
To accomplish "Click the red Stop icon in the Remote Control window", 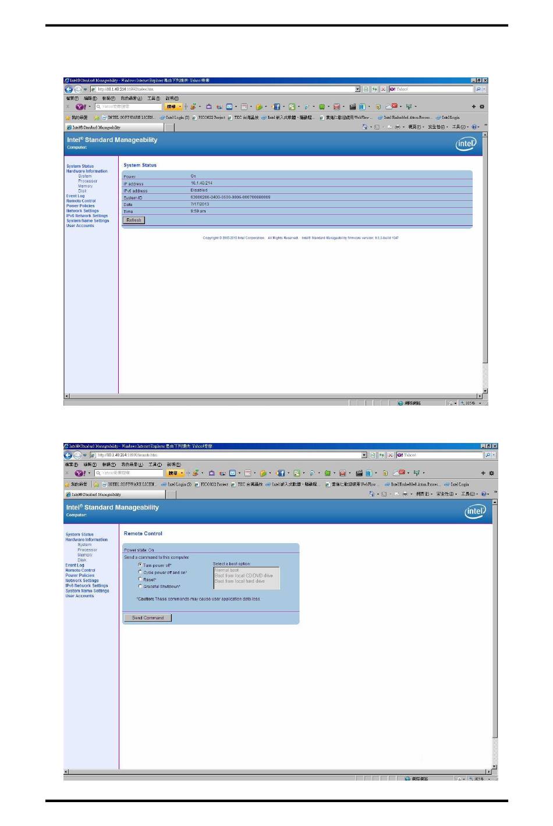I will (x=391, y=455).
